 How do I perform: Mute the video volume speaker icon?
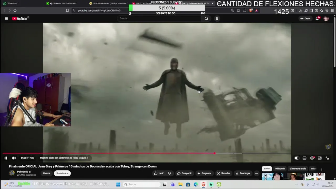[x=14, y=158]
